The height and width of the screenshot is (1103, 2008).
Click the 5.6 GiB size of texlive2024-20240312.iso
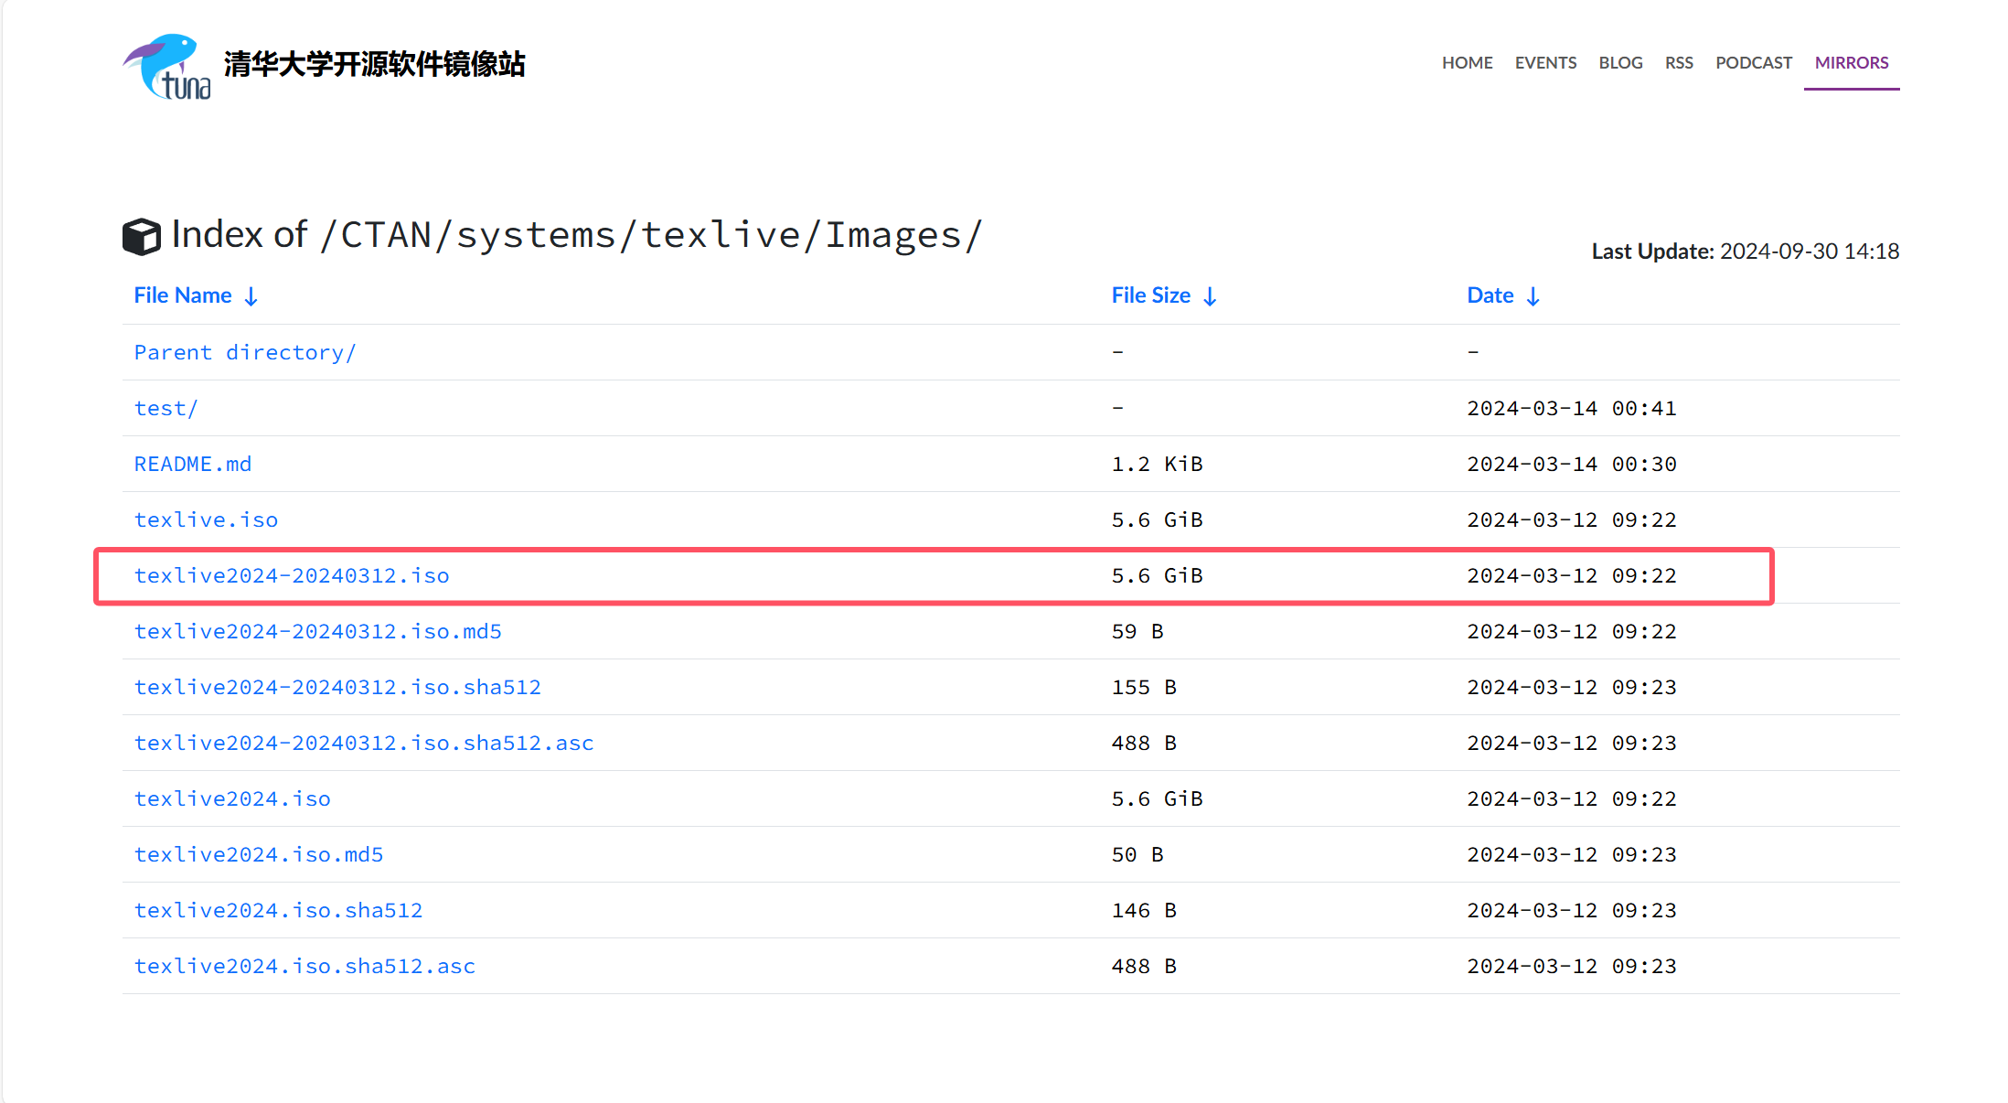tap(1157, 575)
